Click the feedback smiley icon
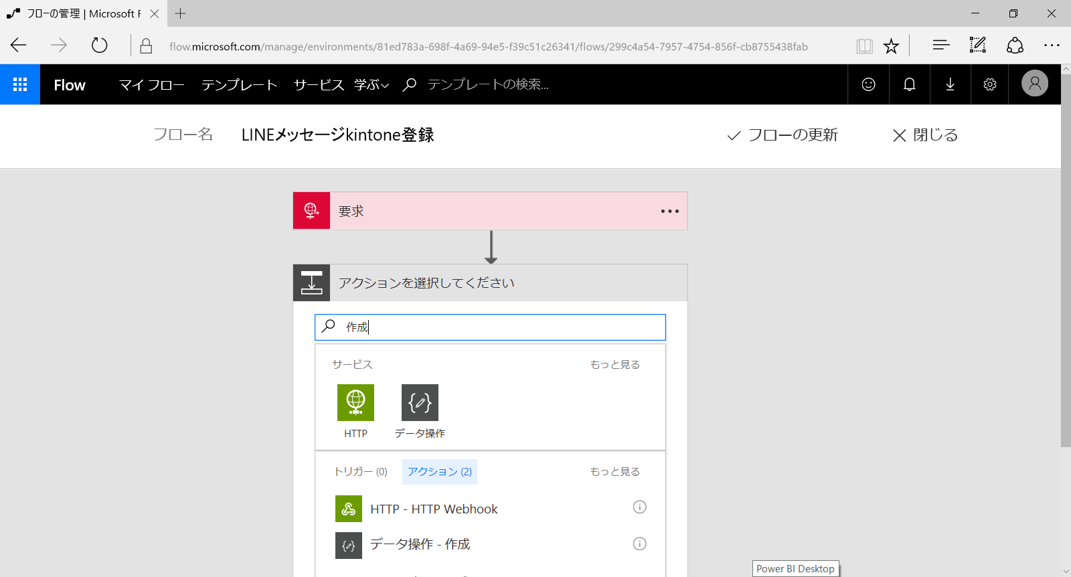The width and height of the screenshot is (1071, 577). [868, 84]
